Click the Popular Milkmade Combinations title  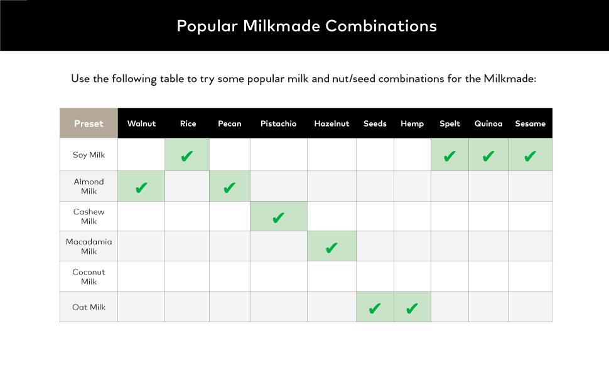tap(306, 26)
